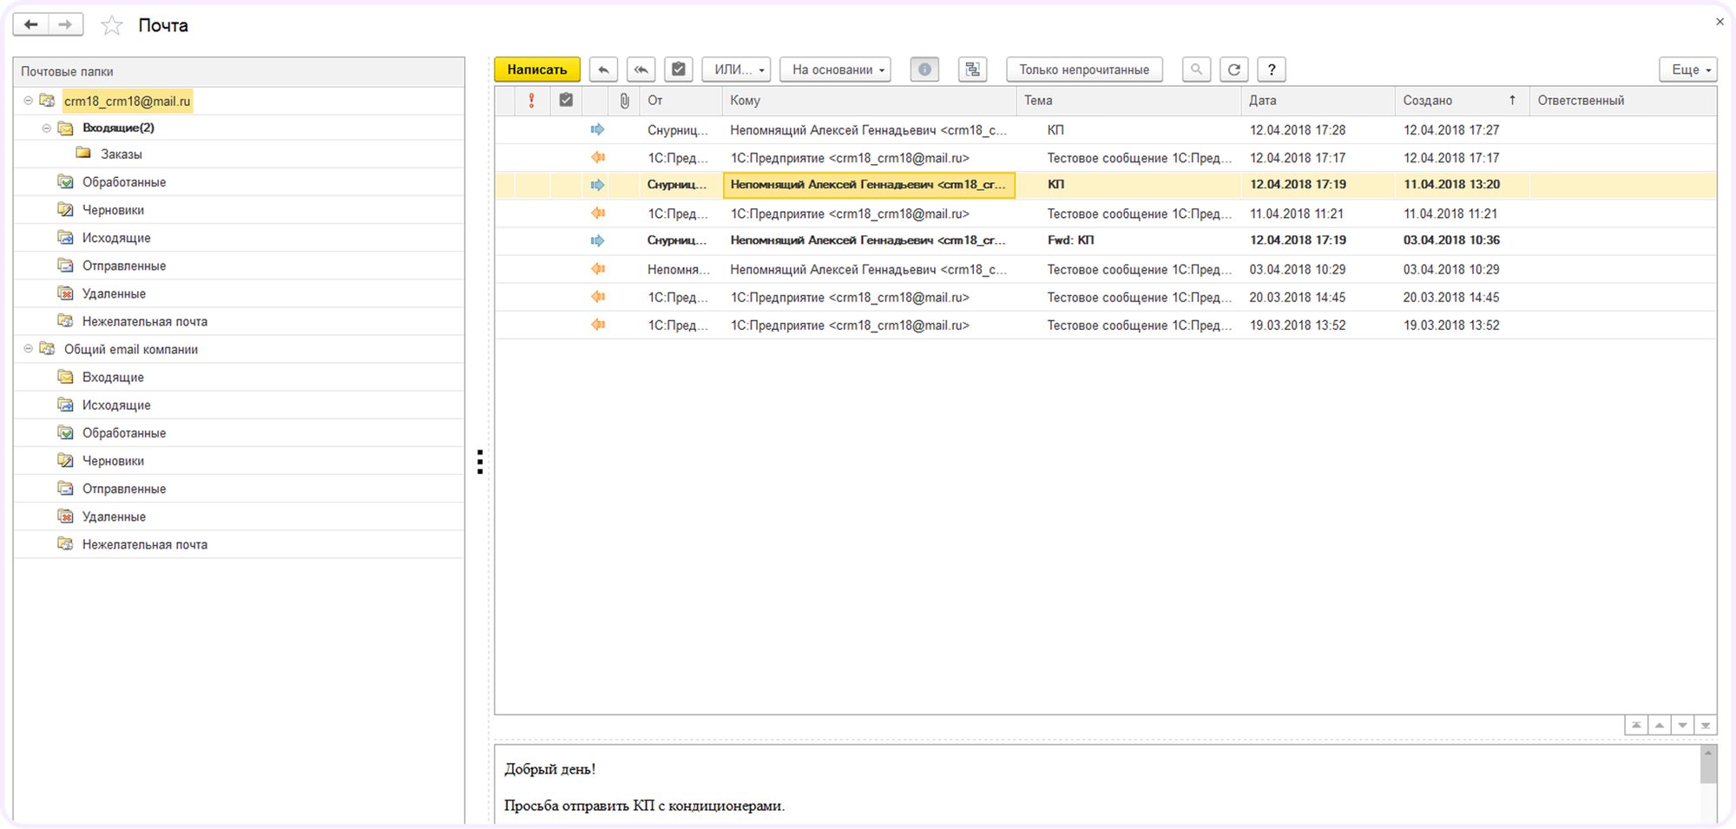Collapse the crm18_crm18@mail.ru account tree
This screenshot has width=1736, height=829.
(x=28, y=101)
